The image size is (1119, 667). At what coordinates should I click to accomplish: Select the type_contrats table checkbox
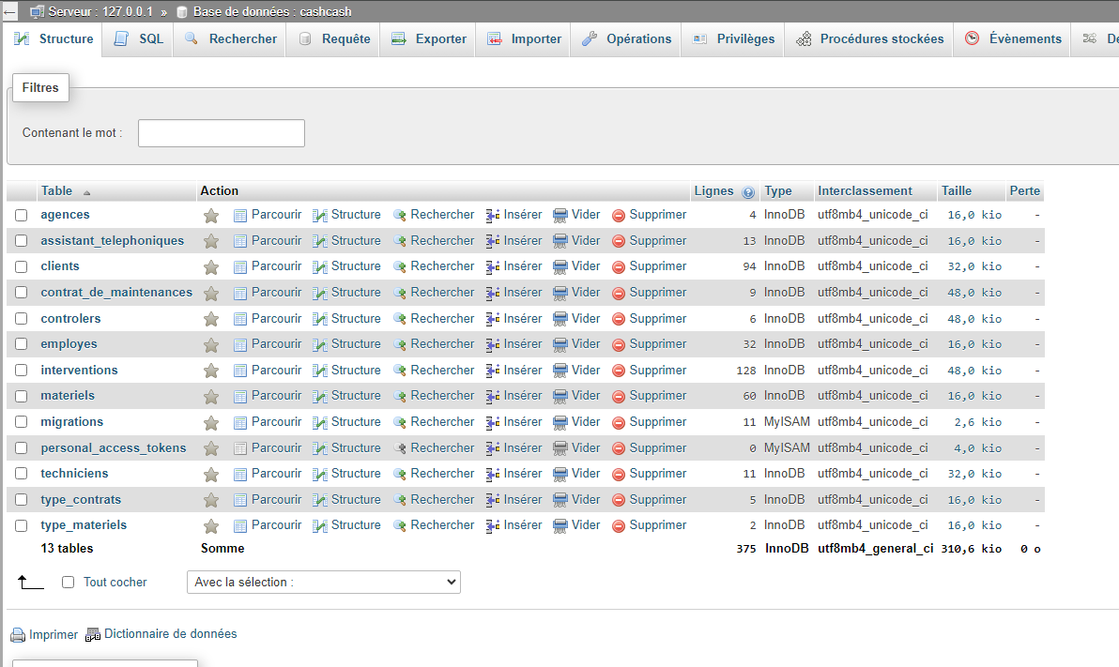[21, 500]
